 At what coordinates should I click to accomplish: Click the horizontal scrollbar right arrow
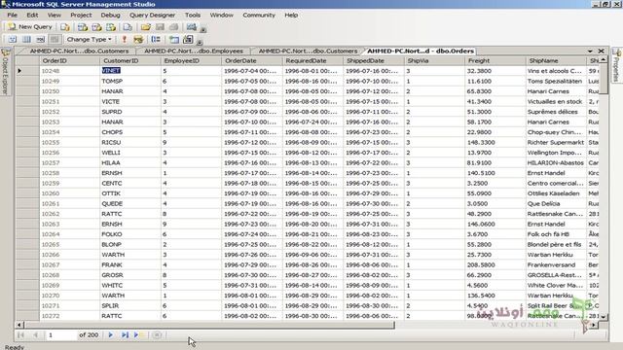593,325
